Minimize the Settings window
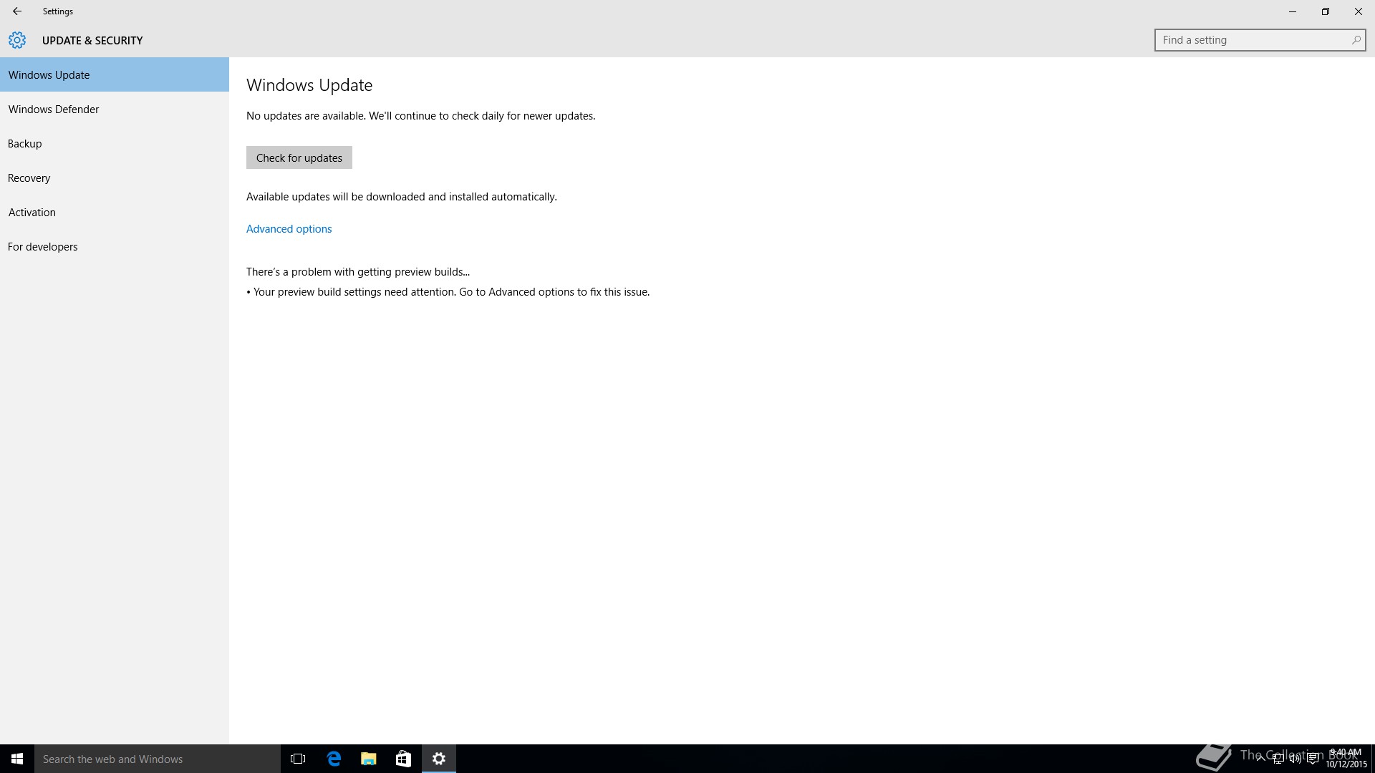 click(1293, 11)
